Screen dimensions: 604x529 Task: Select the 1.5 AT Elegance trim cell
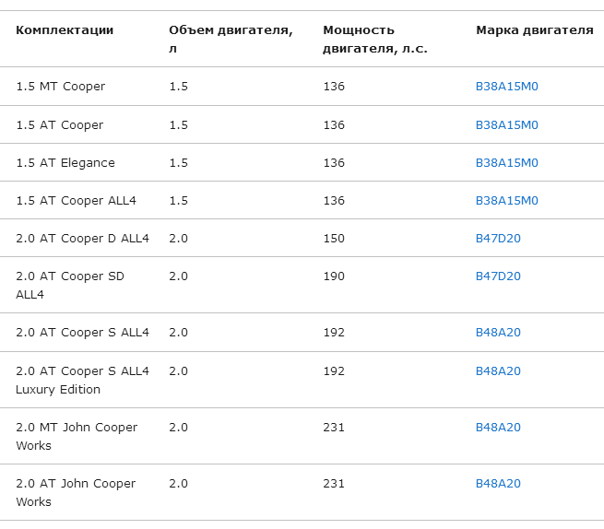[65, 163]
